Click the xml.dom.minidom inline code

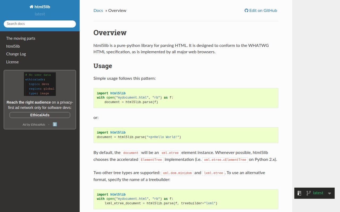[177, 173]
